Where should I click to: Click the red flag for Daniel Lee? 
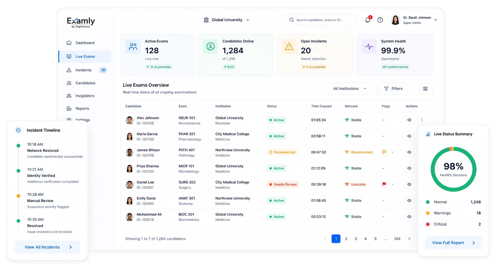[x=384, y=184]
